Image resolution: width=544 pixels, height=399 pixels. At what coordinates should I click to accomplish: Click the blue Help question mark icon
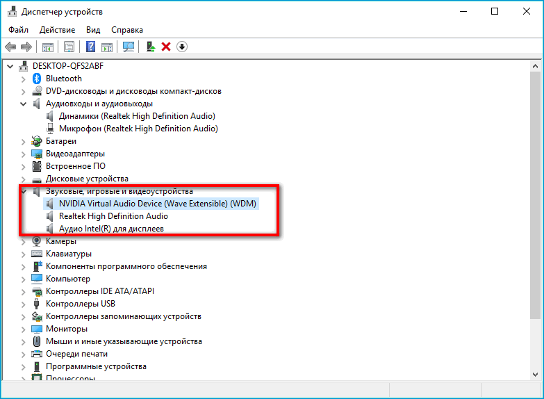pos(90,47)
